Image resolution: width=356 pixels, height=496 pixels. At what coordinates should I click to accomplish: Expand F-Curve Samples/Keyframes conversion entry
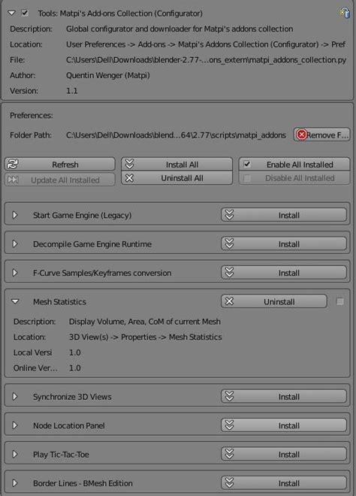(x=15, y=273)
